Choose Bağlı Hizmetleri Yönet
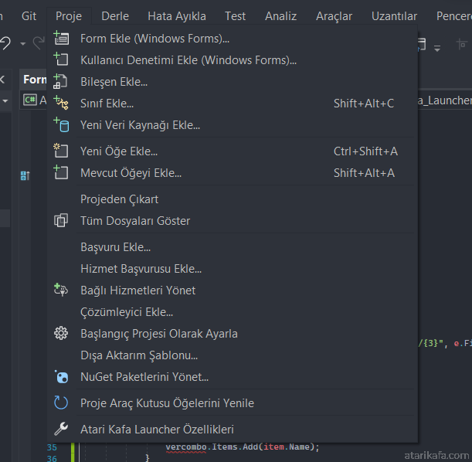This screenshot has height=462, width=472. click(x=232, y=290)
